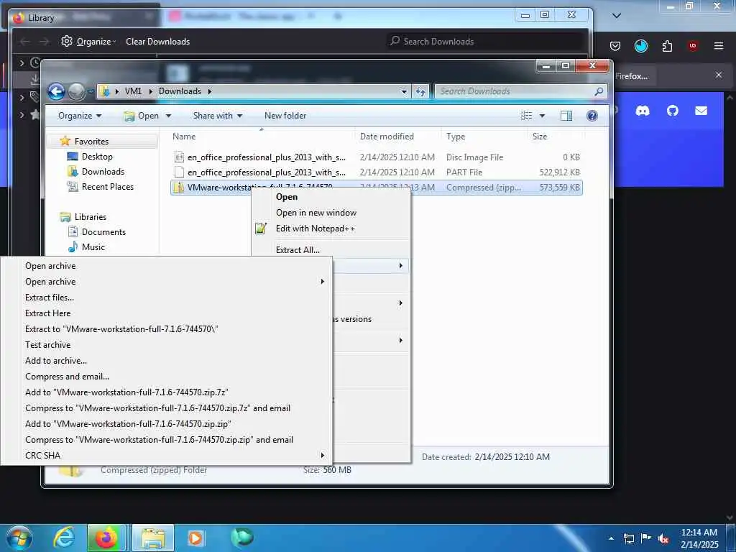Click the Organize gear icon in Library window
This screenshot has height=552, width=736.
tap(67, 41)
